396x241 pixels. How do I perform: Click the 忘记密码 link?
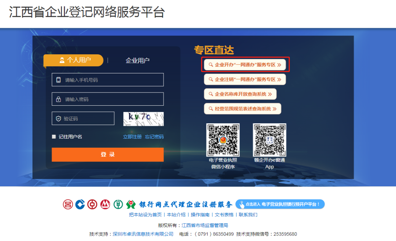(x=154, y=137)
